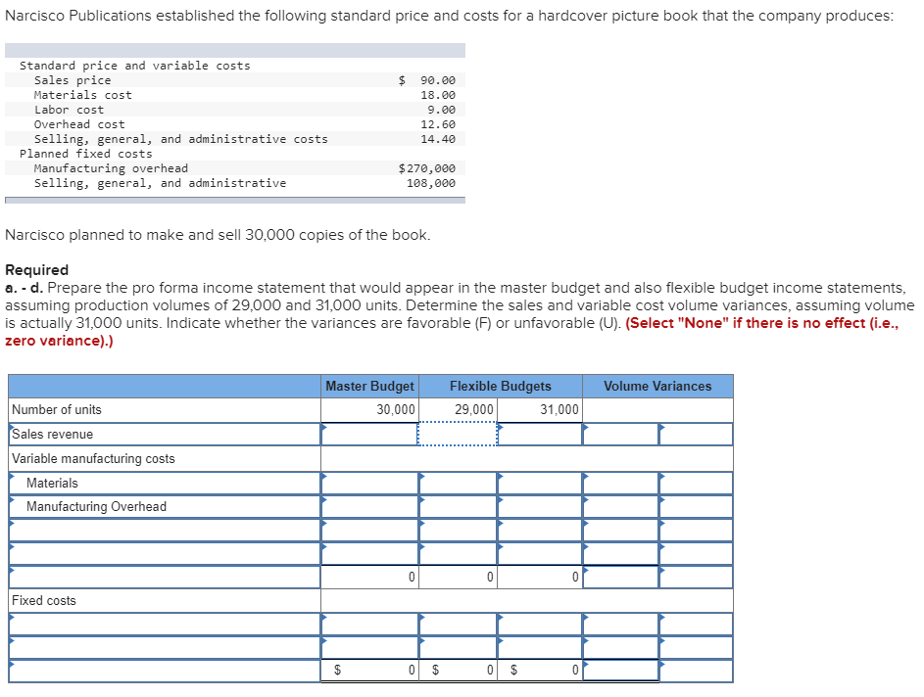This screenshot has height=697, width=924.
Task: Click the Materials cost line label
Action: [x=83, y=95]
